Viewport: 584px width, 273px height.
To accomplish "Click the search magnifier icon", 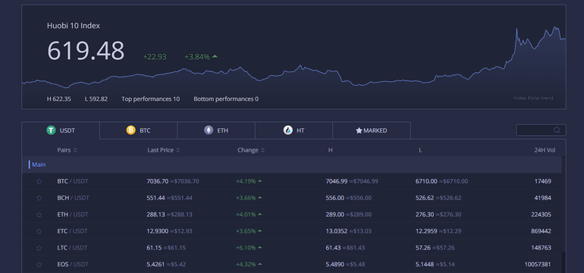I will [x=557, y=130].
